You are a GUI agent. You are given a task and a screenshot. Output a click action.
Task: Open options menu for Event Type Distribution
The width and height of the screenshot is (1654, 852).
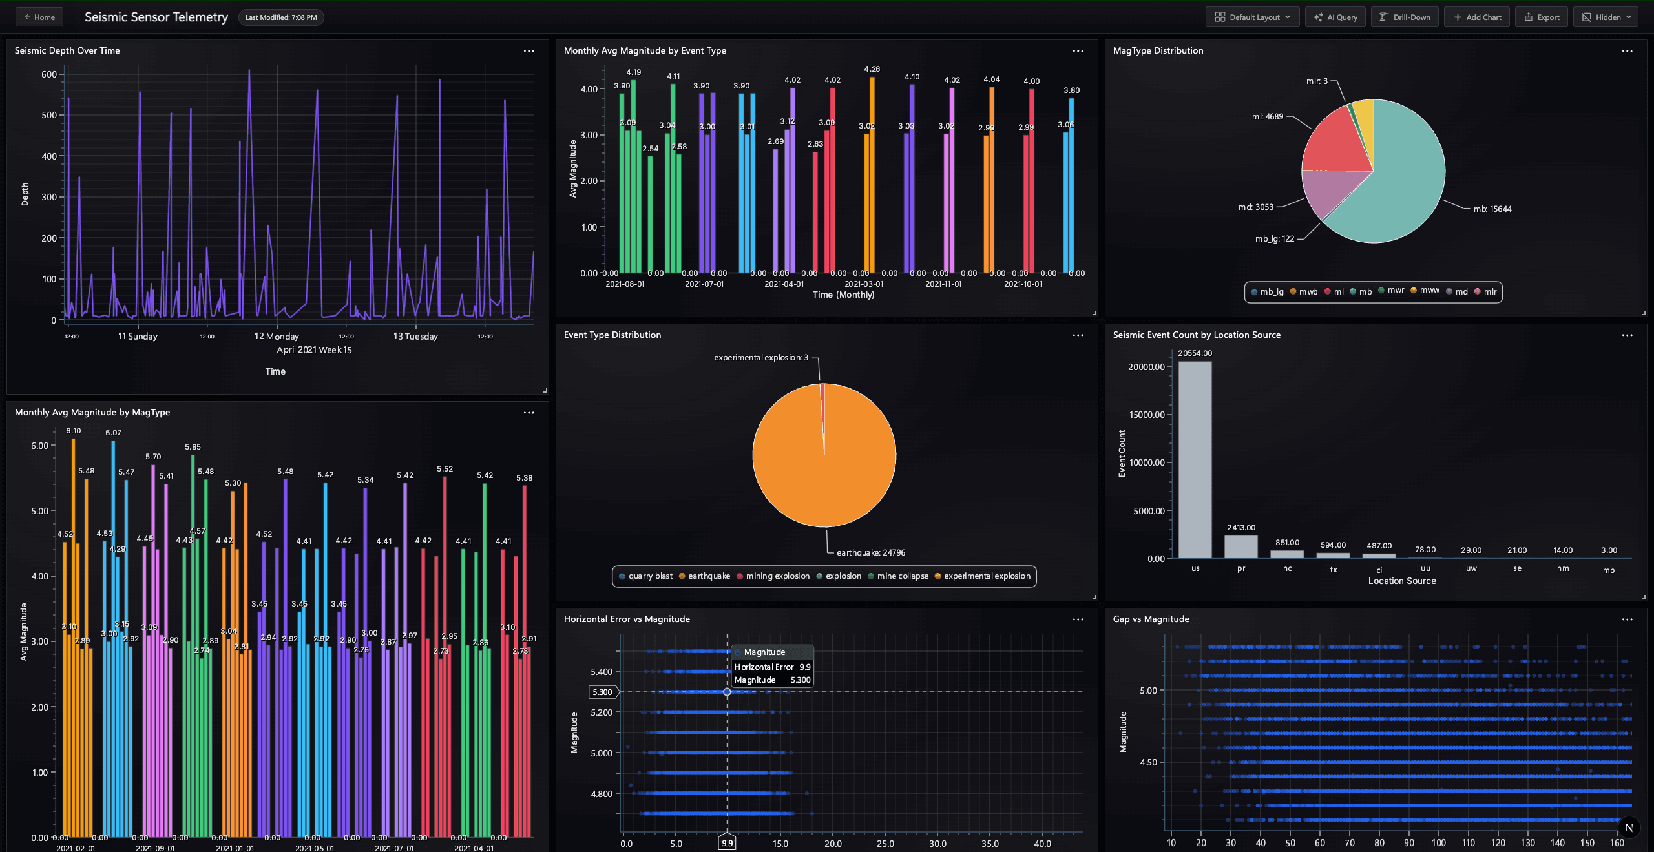pos(1078,335)
